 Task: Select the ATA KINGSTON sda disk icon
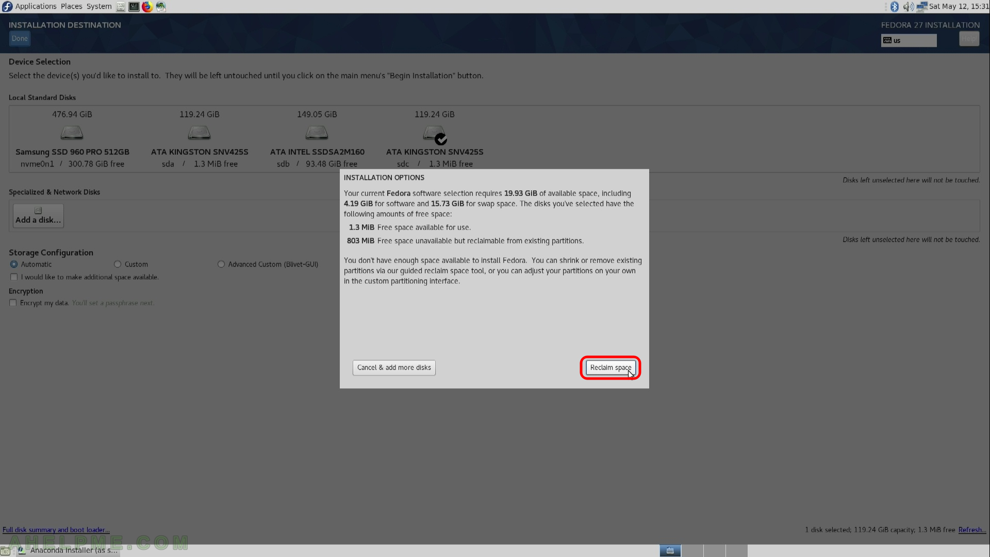[199, 133]
